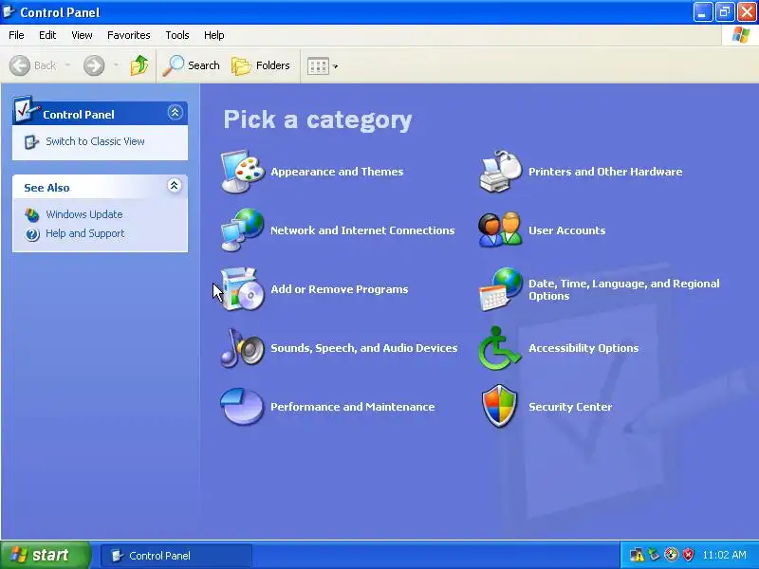Screen dimensions: 759x569
Task: Click the Forward arrow toolbar button
Action: [94, 65]
